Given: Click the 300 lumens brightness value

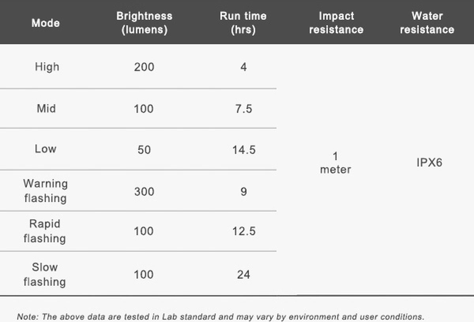Looking at the screenshot, I should point(144,192).
